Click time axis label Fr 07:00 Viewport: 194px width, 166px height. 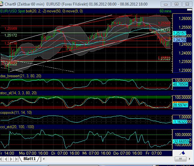(154, 153)
